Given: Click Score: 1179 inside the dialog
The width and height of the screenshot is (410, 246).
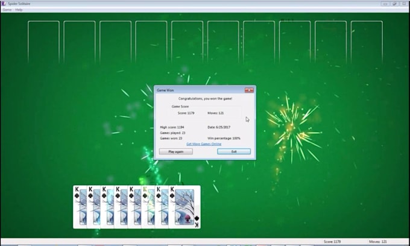Looking at the screenshot, I should 186,113.
